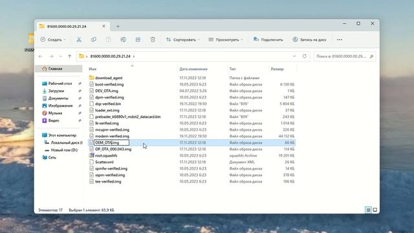Click the download_agent folder icon
414x233 pixels.
[91, 78]
